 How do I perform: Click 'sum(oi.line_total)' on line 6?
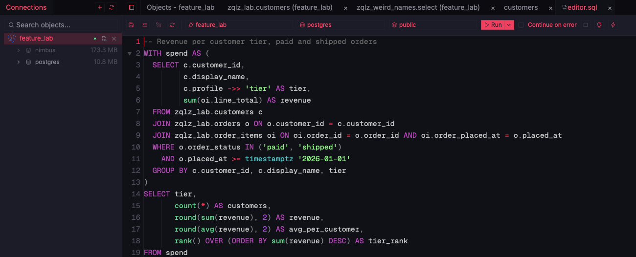tap(223, 100)
